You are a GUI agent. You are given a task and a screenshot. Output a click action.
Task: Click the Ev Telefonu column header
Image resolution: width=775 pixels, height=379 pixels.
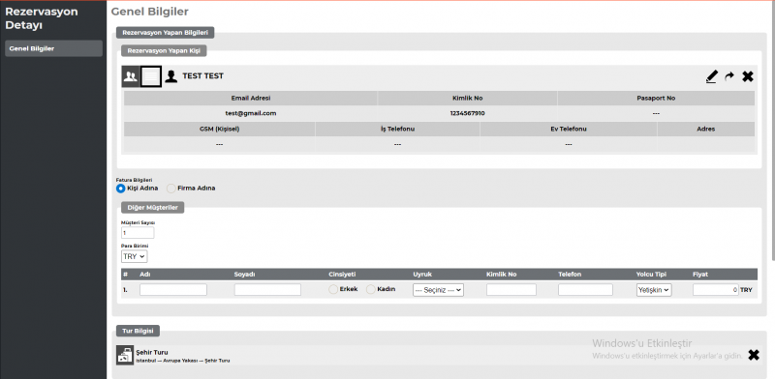569,129
